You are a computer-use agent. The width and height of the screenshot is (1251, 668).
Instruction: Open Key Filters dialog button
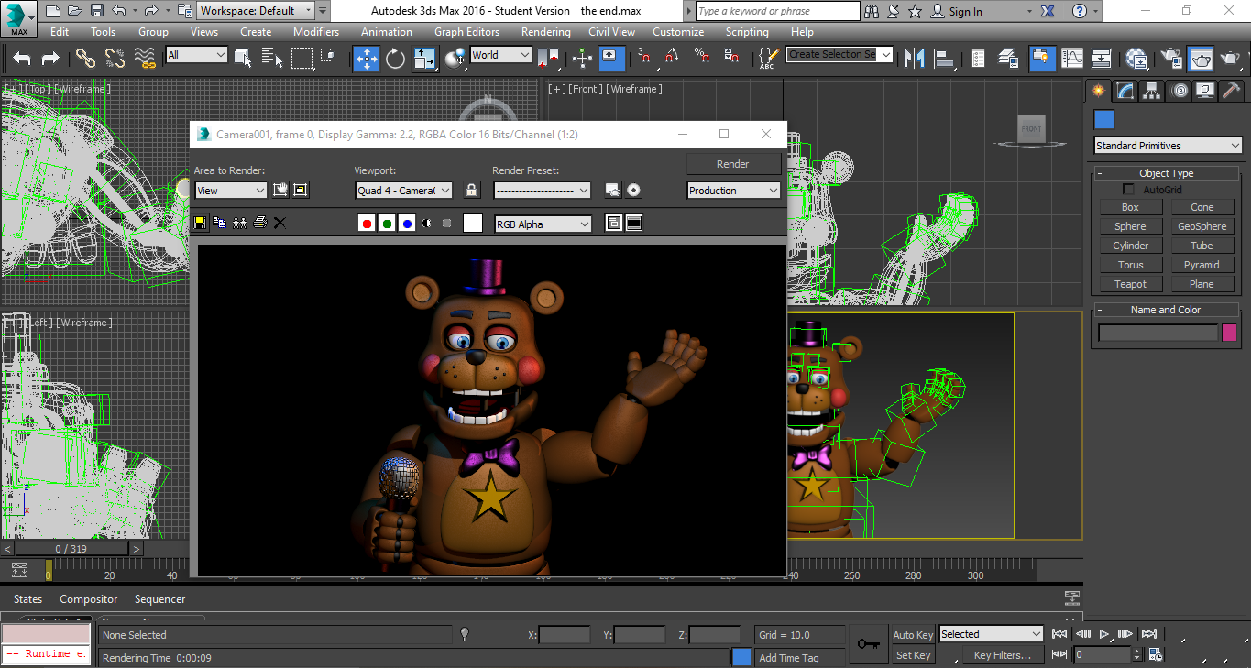tap(1003, 655)
